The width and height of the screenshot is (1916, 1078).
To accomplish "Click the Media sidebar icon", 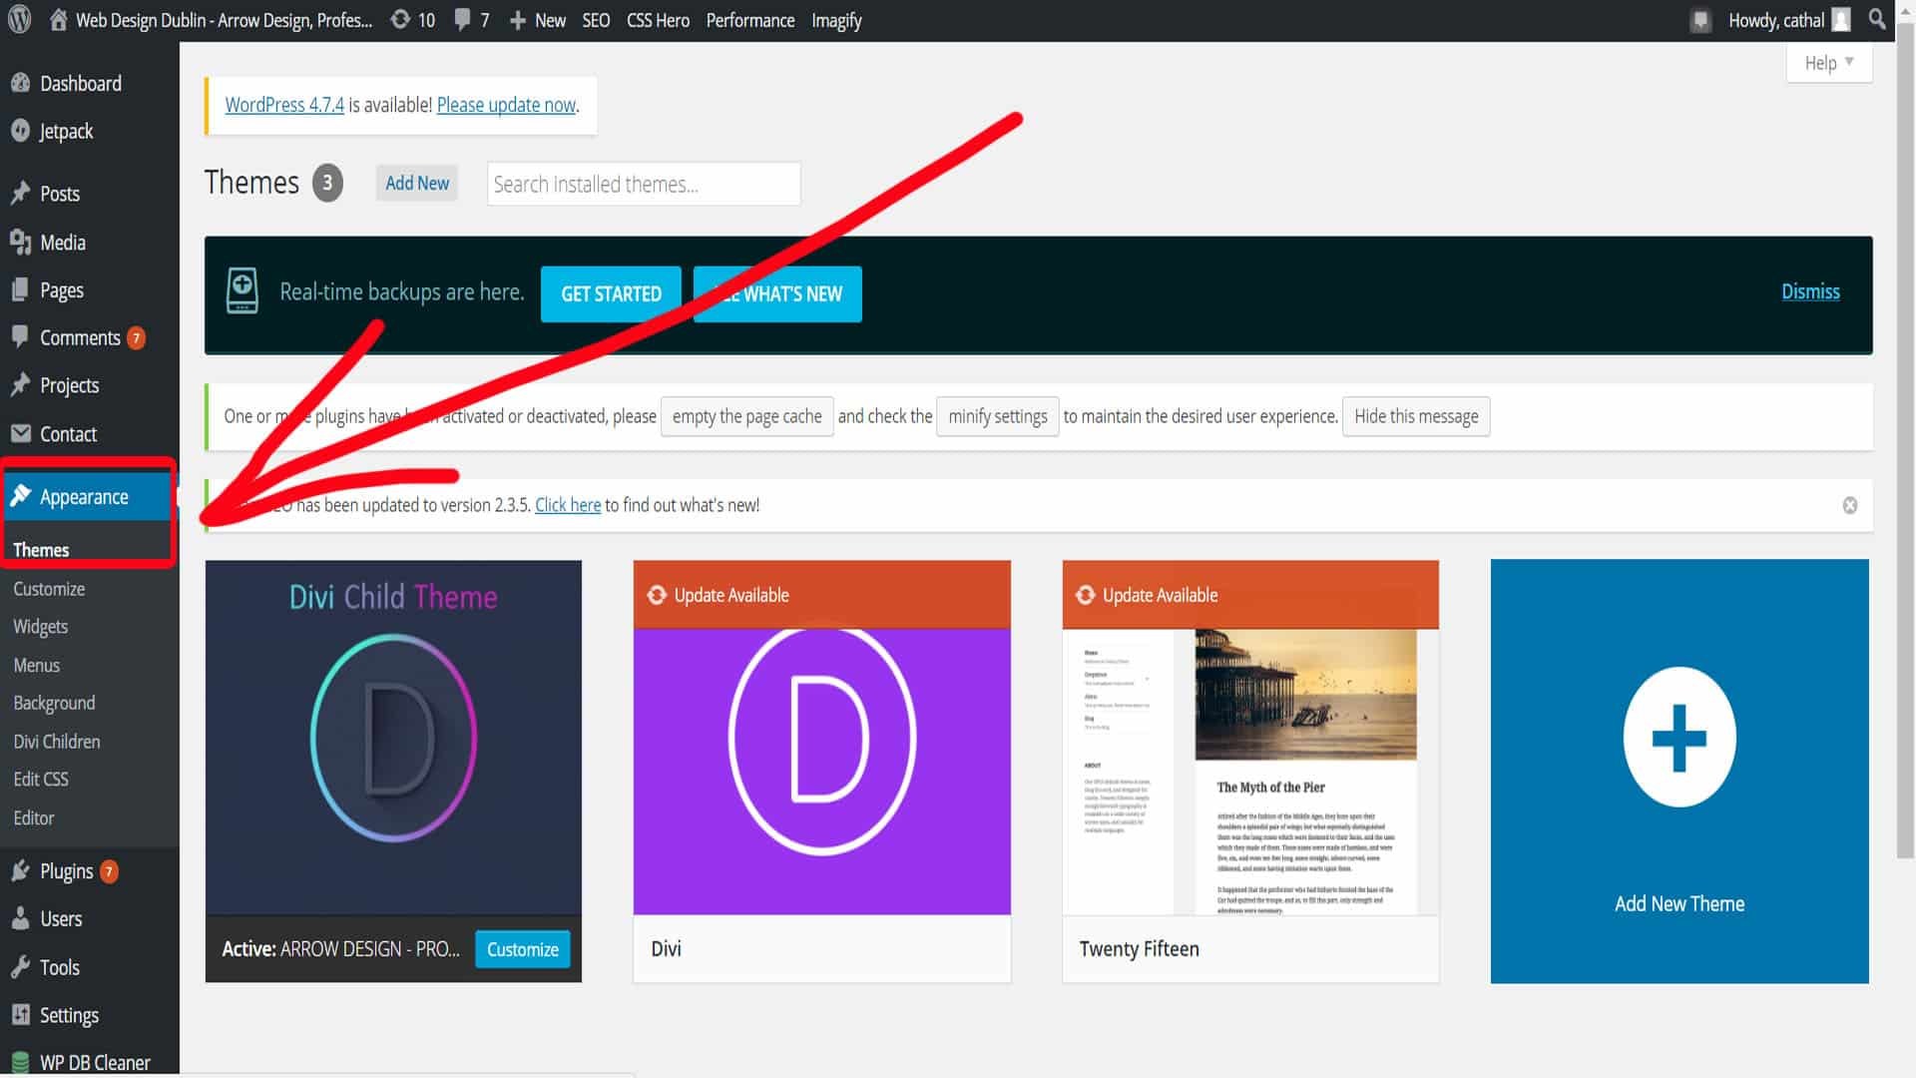I will click(x=20, y=243).
